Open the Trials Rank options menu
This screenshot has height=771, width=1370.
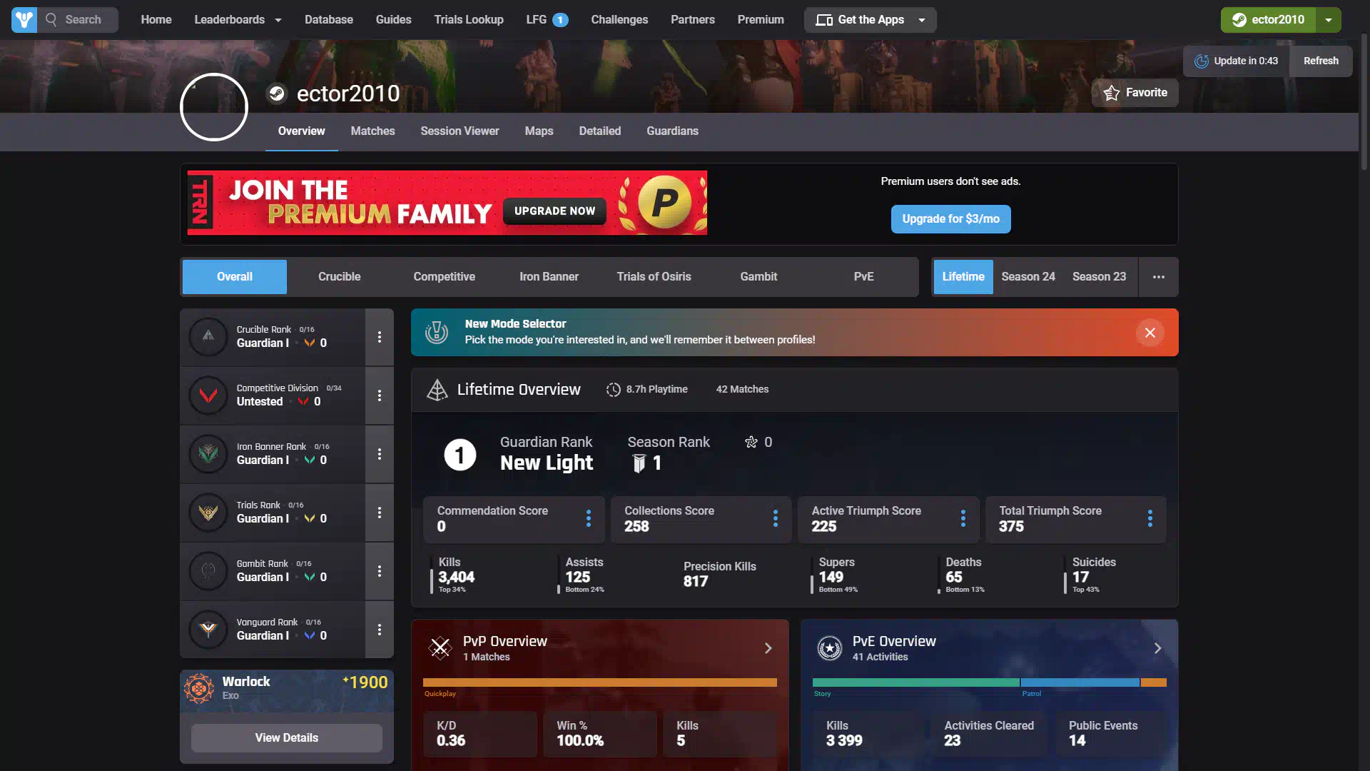[x=380, y=513]
